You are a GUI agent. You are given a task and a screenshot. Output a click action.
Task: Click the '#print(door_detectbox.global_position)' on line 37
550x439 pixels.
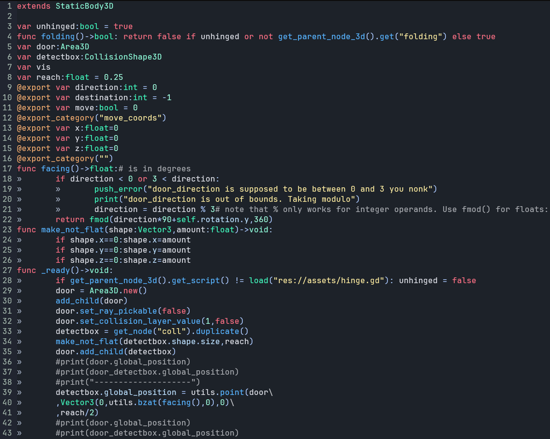tap(148, 372)
